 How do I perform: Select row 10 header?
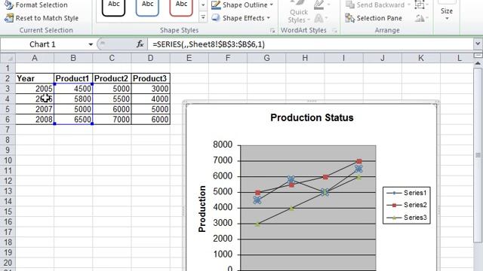8,160
